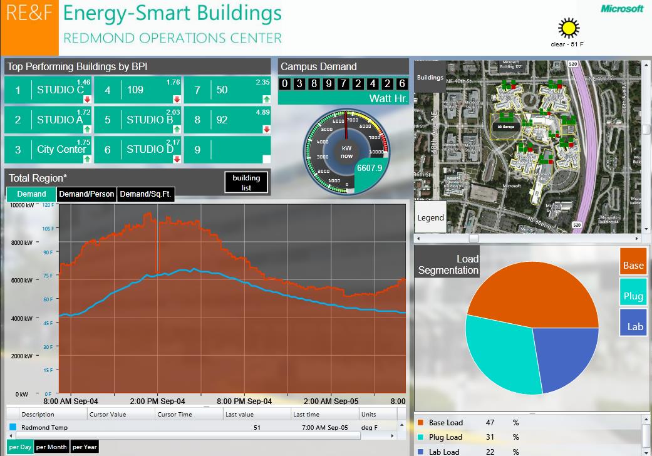Viewport: 652px width, 456px height.
Task: Open the building 109 tile
Action: 138,90
